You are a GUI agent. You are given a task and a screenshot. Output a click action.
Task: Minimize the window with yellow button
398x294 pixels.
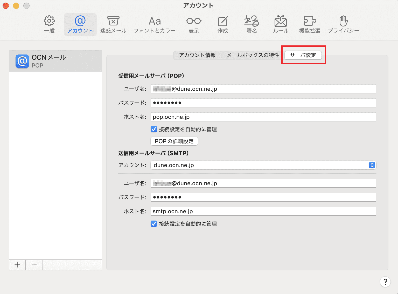click(x=16, y=5)
